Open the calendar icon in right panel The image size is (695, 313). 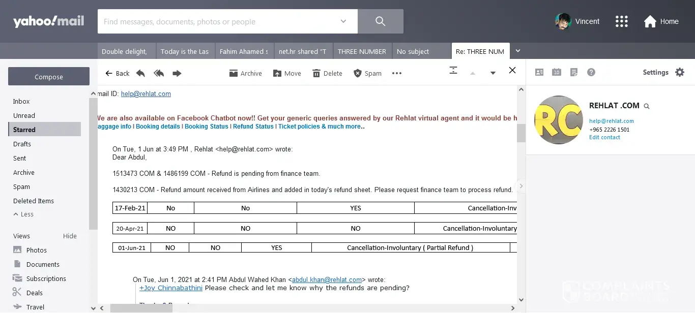(557, 72)
